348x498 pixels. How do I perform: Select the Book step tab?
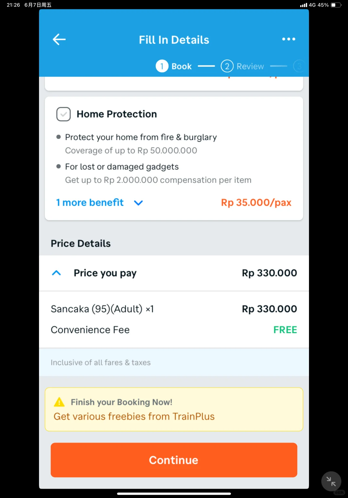click(x=181, y=66)
